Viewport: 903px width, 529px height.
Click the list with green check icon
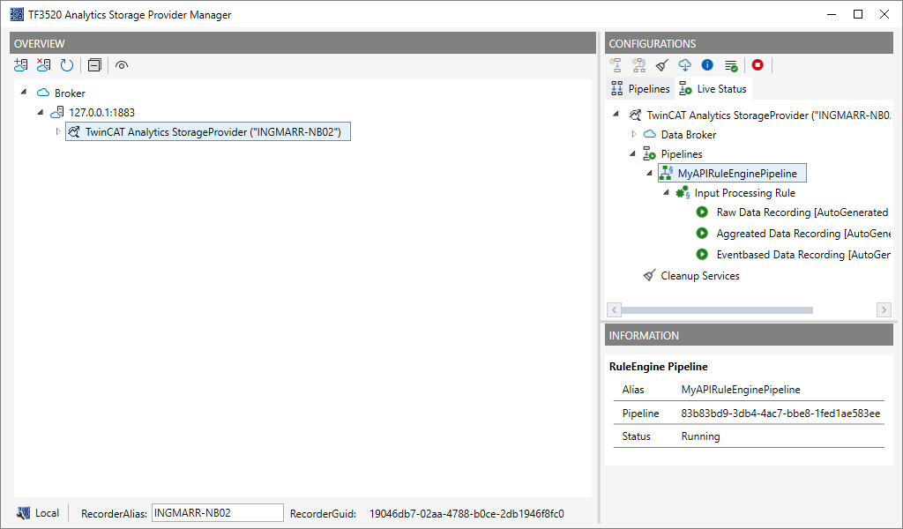pyautogui.click(x=731, y=65)
